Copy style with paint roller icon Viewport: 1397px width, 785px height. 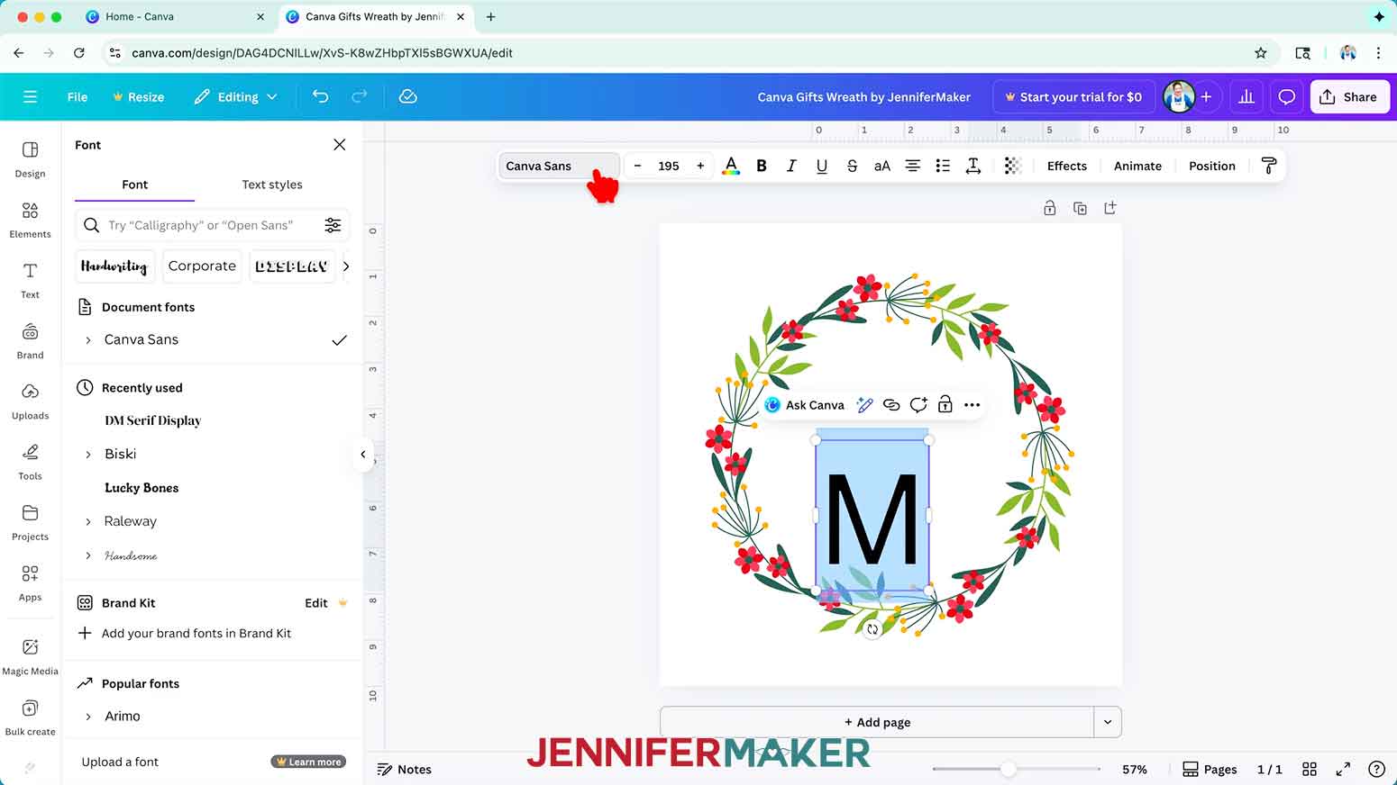coord(1268,166)
